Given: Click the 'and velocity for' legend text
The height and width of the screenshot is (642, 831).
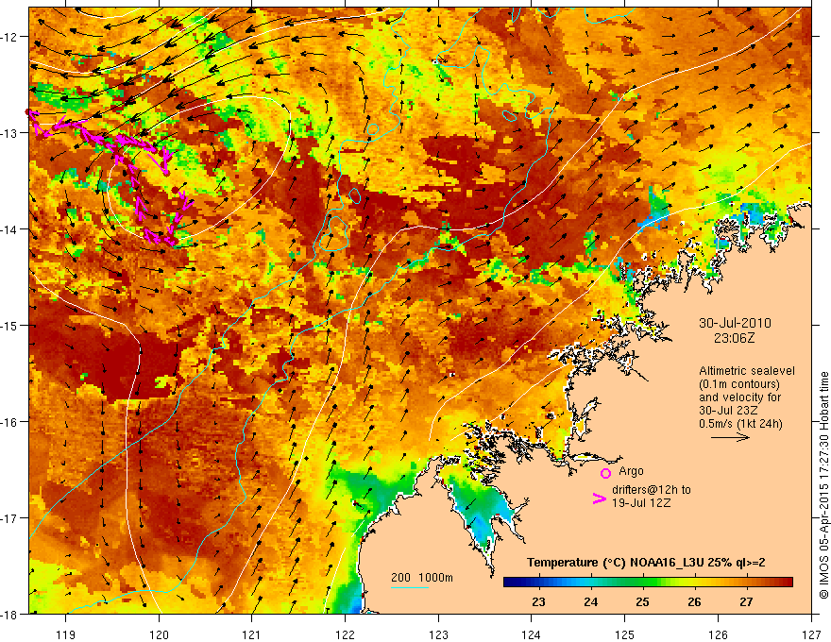Looking at the screenshot, I should 739,397.
